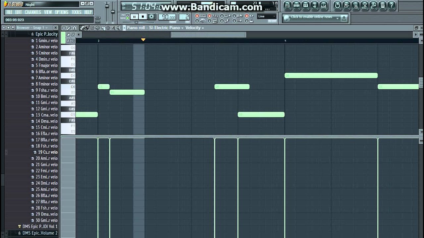Click the undo history icon
This screenshot has height=238, width=424.
tap(338, 6)
